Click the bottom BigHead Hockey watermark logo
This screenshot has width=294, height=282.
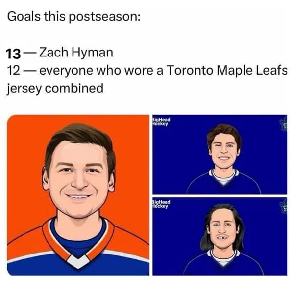tap(161, 204)
